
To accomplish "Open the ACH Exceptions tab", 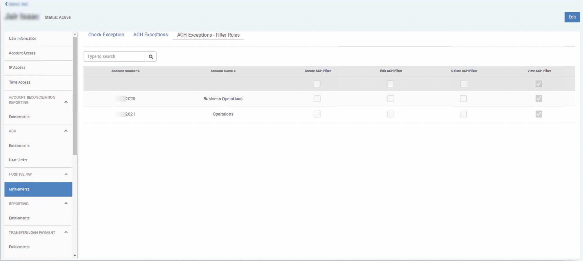I will tap(150, 35).
